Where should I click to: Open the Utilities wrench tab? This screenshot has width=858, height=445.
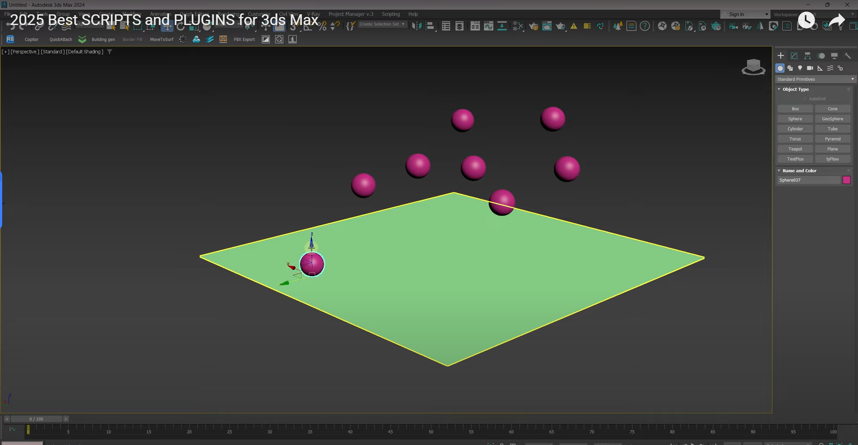(848, 56)
